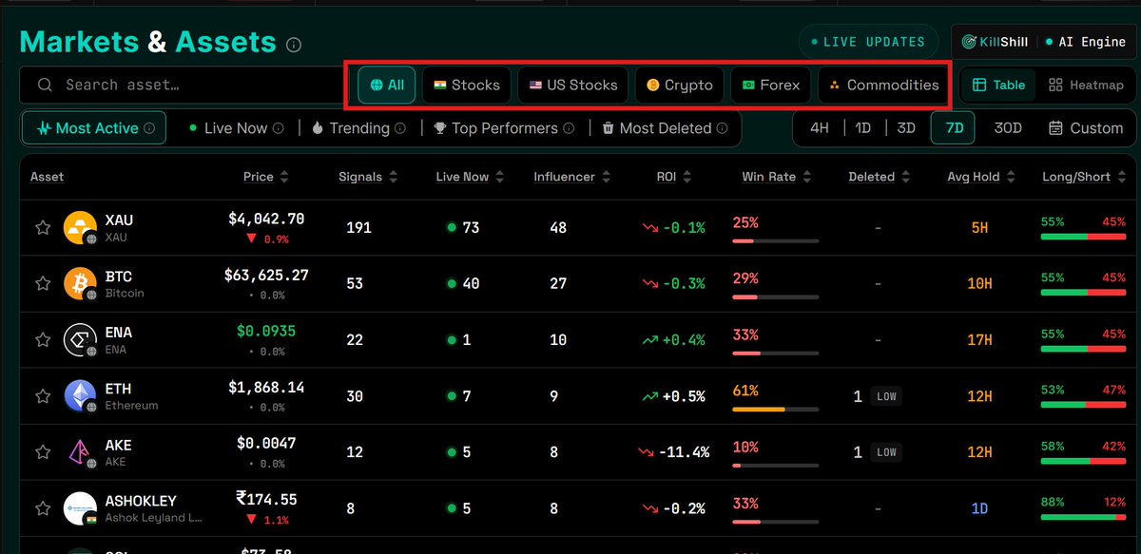Filter by Most Active

coord(94,127)
